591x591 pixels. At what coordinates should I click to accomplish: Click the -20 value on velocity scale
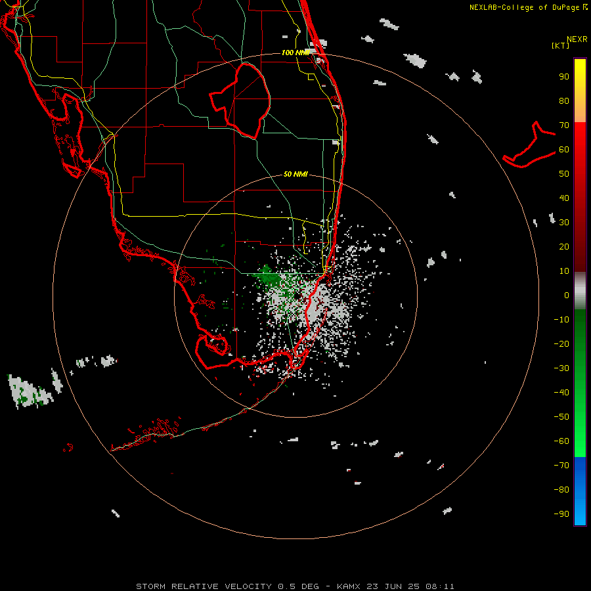(561, 343)
